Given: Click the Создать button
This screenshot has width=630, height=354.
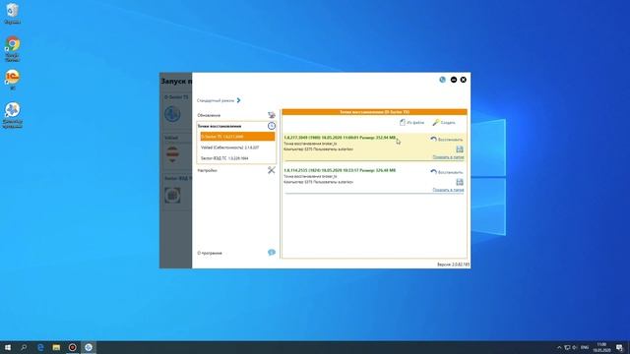Looking at the screenshot, I should pyautogui.click(x=444, y=122).
